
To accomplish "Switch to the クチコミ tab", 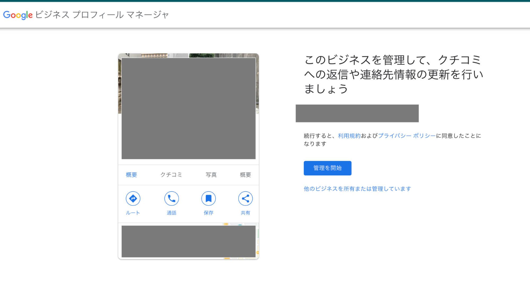I will click(x=171, y=175).
